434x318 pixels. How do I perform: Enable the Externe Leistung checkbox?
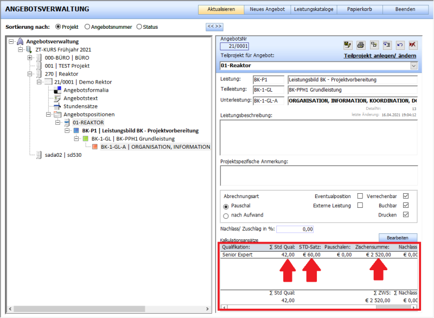coord(360,205)
